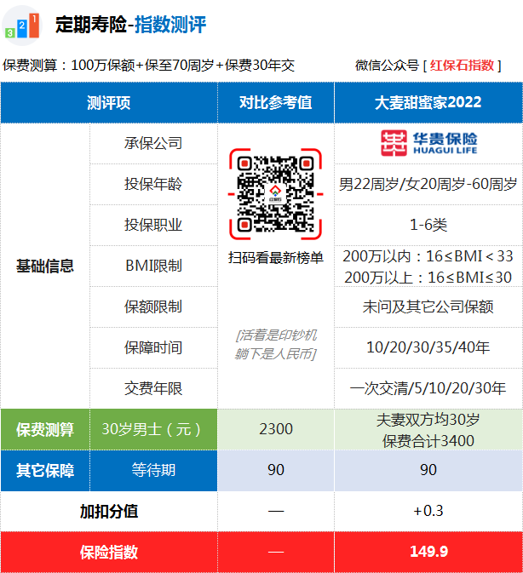Click the 'BMI限制' row label
This screenshot has width=523, height=573.
pos(153,266)
